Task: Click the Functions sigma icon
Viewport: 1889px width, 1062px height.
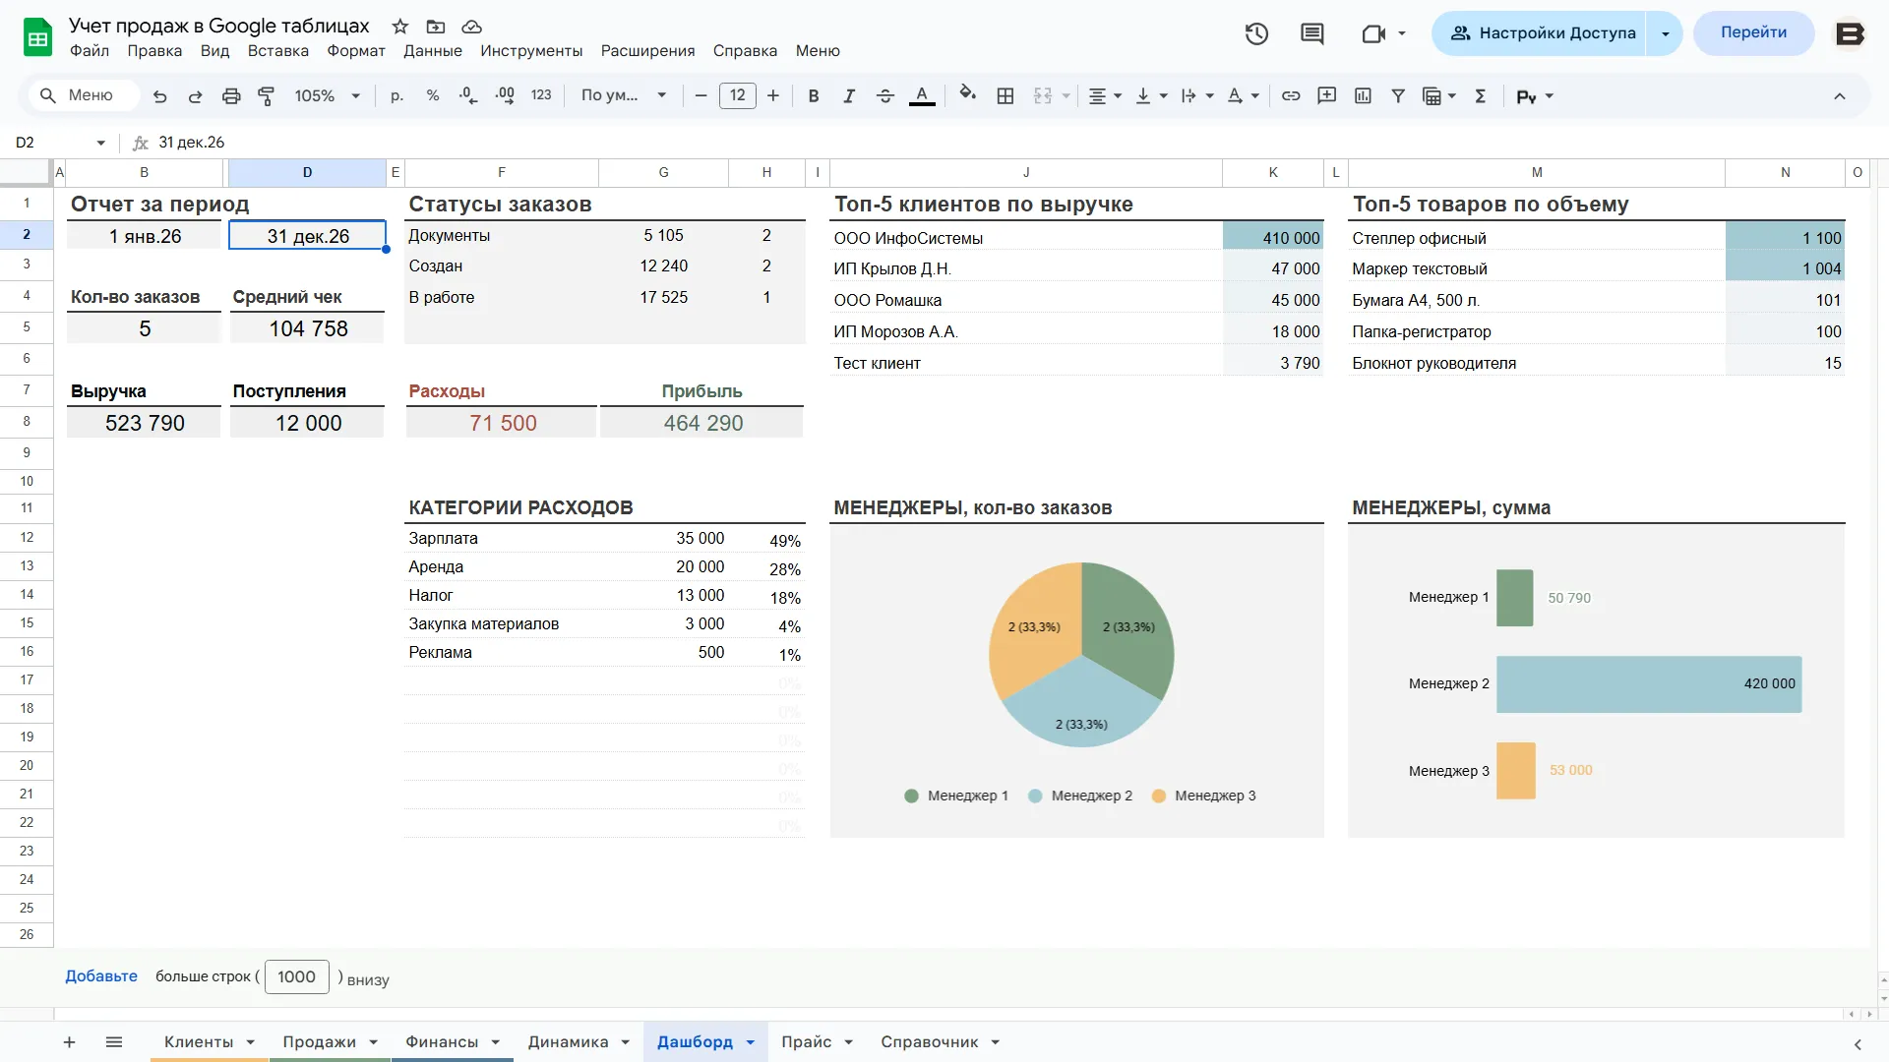Action: (1481, 96)
